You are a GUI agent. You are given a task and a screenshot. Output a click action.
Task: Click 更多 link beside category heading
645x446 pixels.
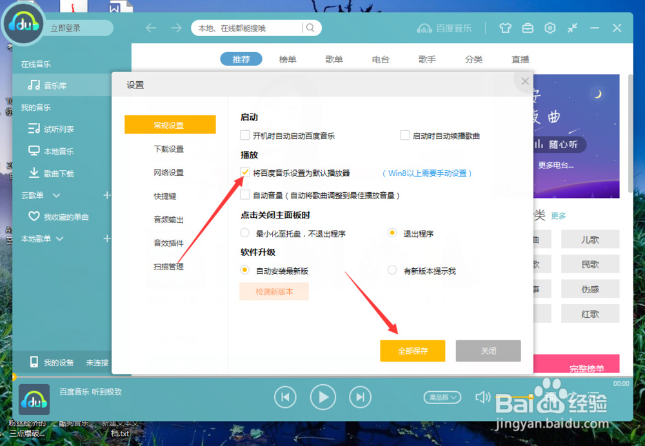click(x=559, y=216)
